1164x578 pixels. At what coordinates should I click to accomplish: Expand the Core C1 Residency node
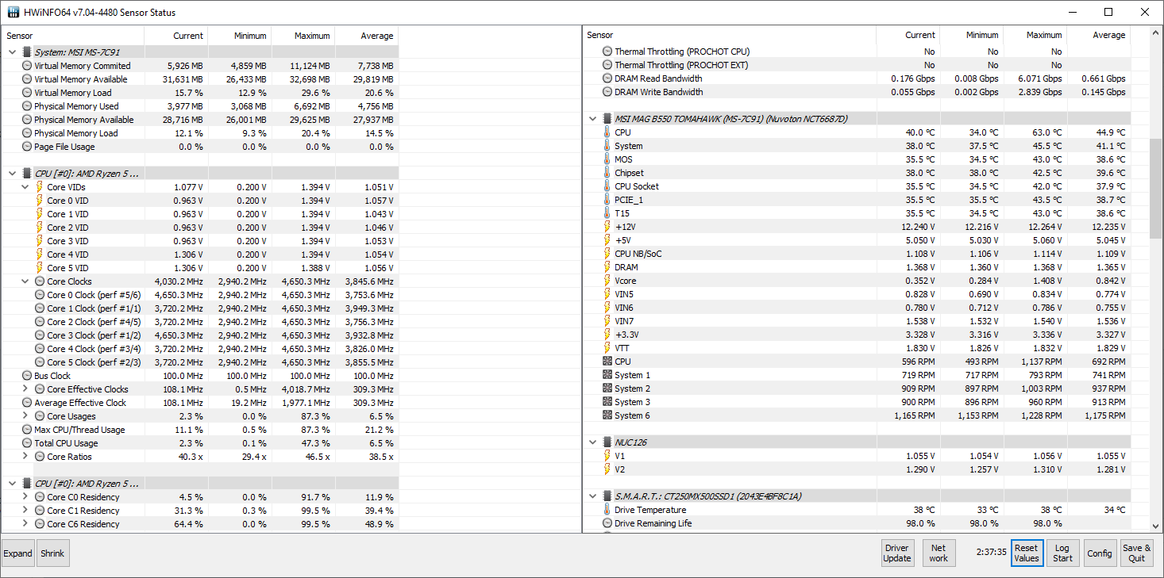tap(25, 511)
